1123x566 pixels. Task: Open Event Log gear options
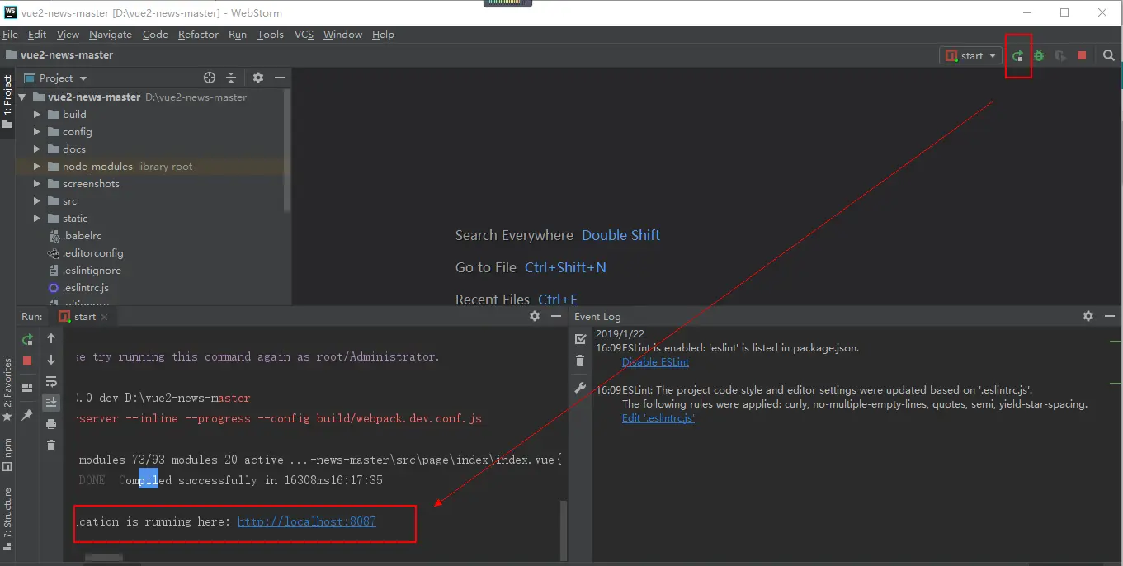[1088, 316]
